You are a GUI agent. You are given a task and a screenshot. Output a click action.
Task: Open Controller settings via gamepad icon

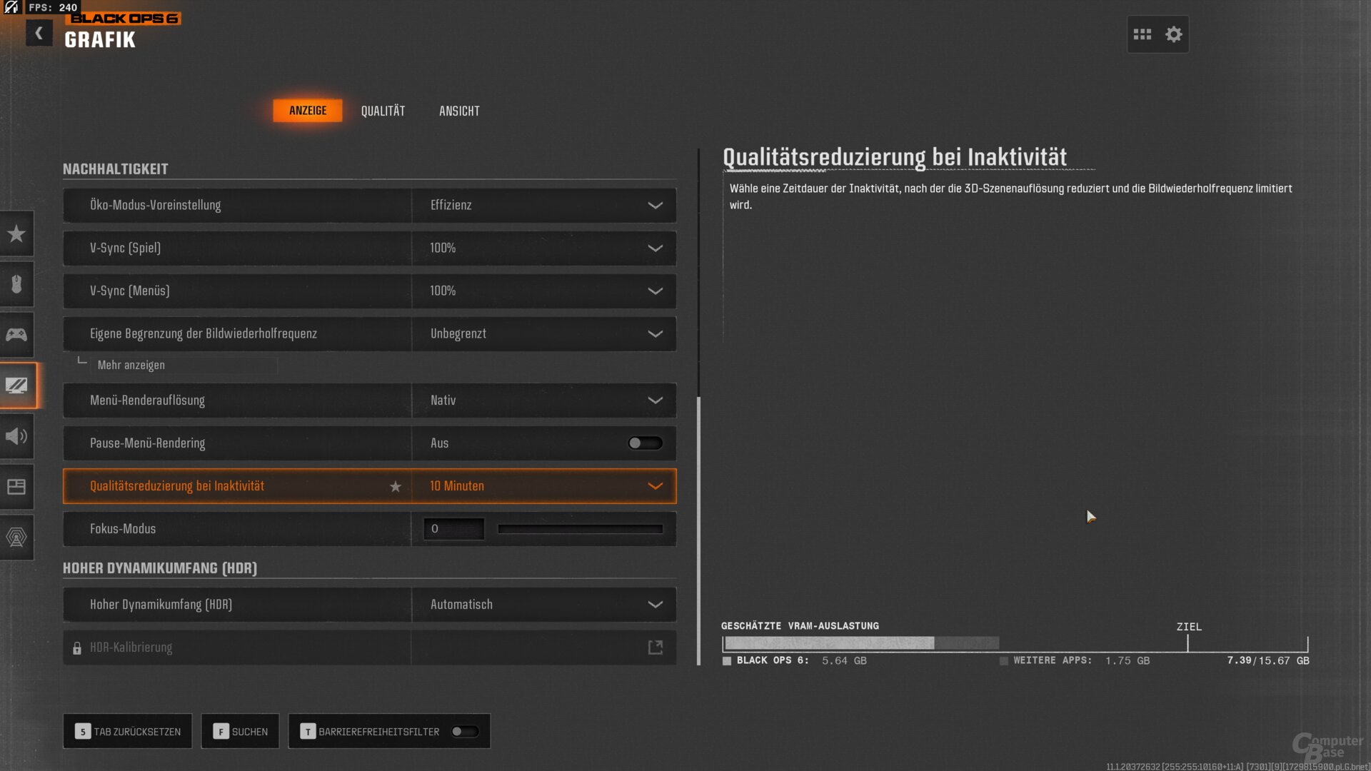[x=16, y=334]
